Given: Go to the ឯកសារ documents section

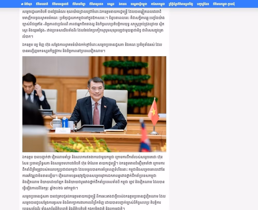Looking at the screenshot, I should pyautogui.click(x=123, y=4).
